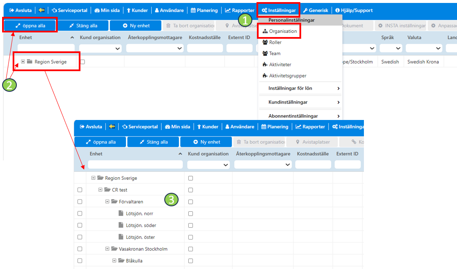The width and height of the screenshot is (457, 269).
Task: Collapse the Förvaltaren node
Action: [107, 201]
